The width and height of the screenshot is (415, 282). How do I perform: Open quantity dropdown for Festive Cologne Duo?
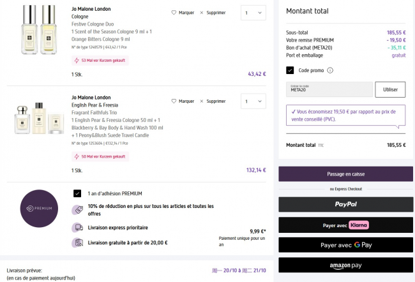(x=253, y=12)
